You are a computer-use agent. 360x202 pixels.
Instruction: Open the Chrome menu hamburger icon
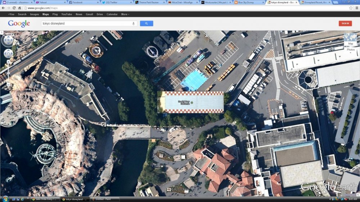[356, 8]
